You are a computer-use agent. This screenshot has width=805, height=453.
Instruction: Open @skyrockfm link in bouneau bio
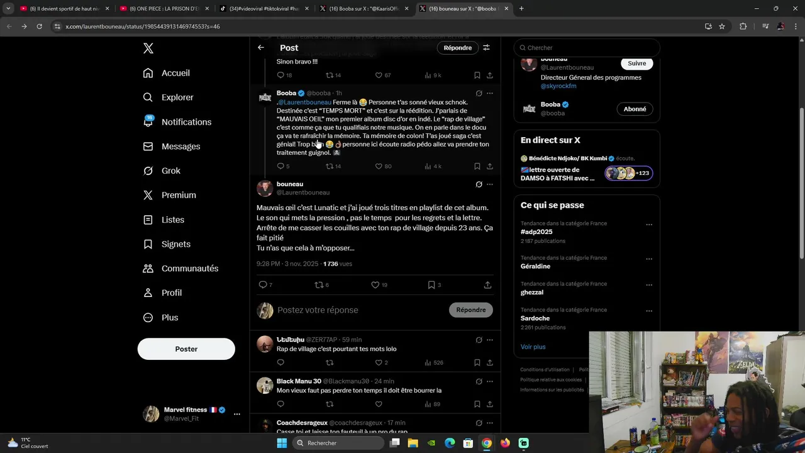pos(558,86)
